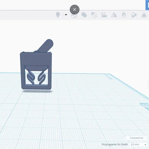
Task: Click the lightbulb show-all icon
Action: click(58, 15)
